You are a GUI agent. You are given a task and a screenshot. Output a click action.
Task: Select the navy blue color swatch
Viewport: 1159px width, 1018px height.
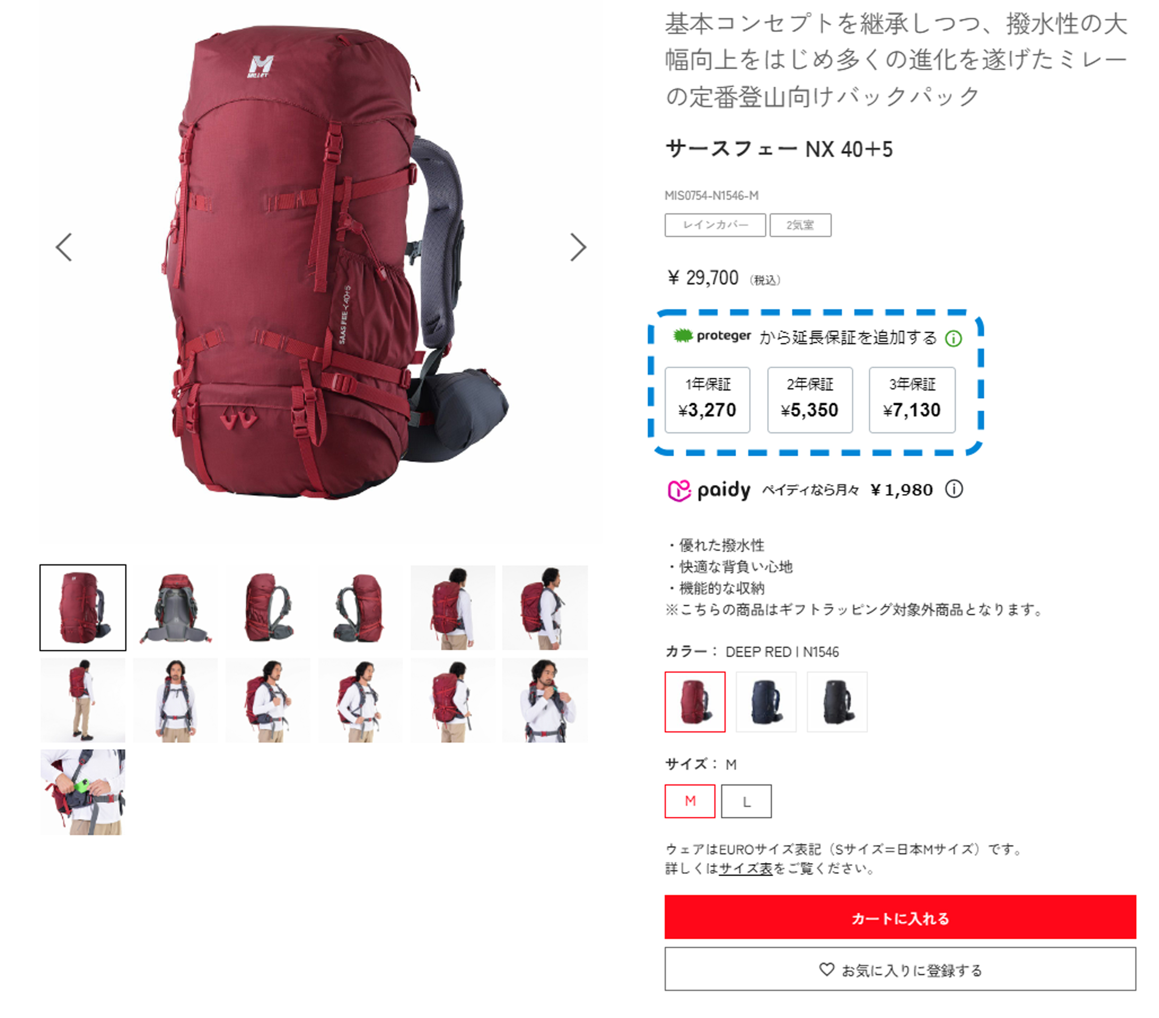click(x=766, y=702)
